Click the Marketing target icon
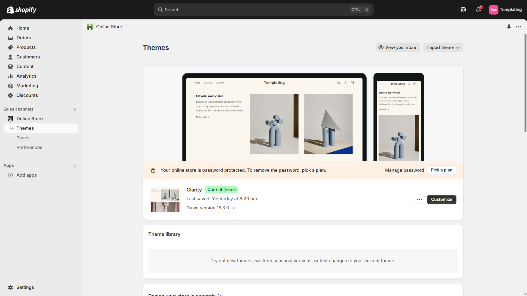This screenshot has width=527, height=296. pos(10,86)
